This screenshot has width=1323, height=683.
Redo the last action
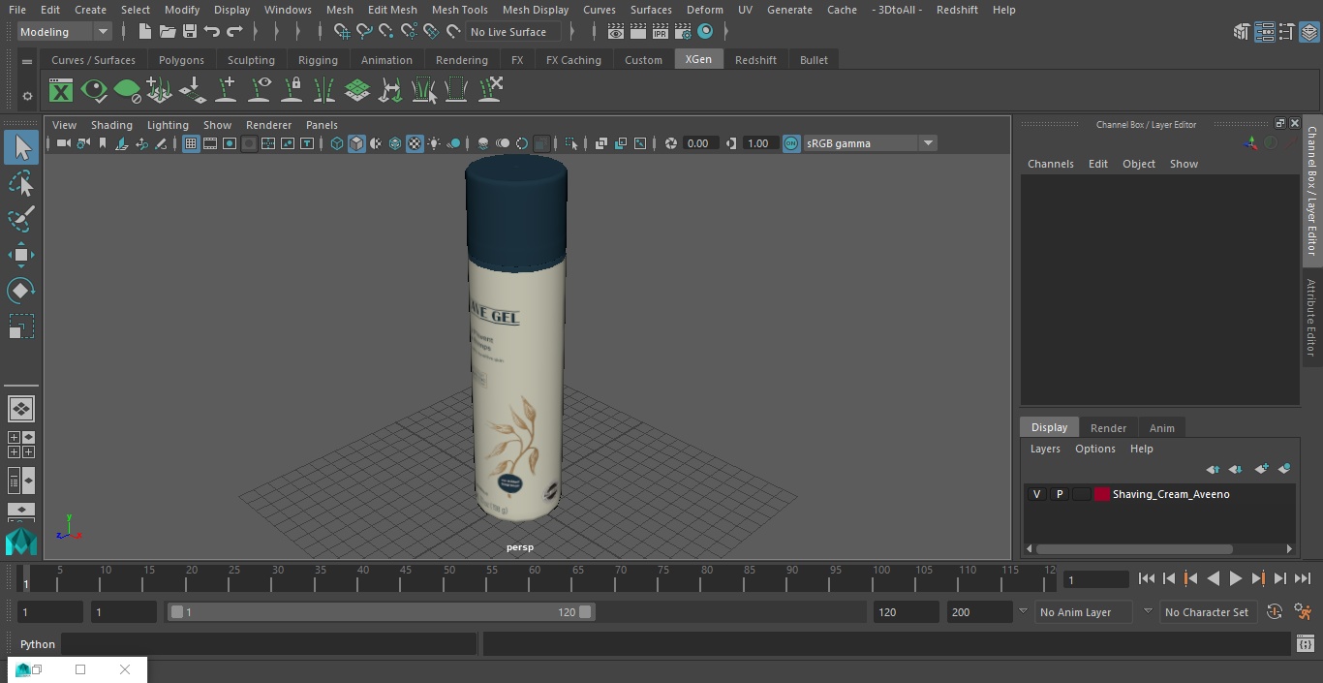pyautogui.click(x=234, y=32)
